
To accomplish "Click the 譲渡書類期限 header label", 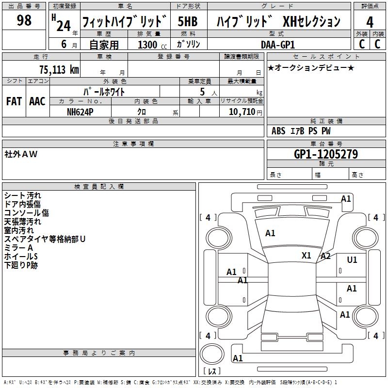I will [242, 56].
